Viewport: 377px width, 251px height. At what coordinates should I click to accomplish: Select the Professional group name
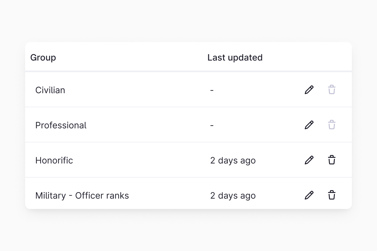(61, 125)
